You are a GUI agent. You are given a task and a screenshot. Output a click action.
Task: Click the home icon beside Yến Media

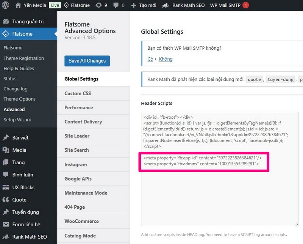18,5
